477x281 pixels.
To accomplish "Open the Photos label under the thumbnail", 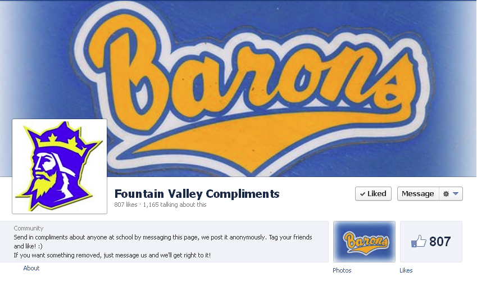I will click(x=342, y=270).
